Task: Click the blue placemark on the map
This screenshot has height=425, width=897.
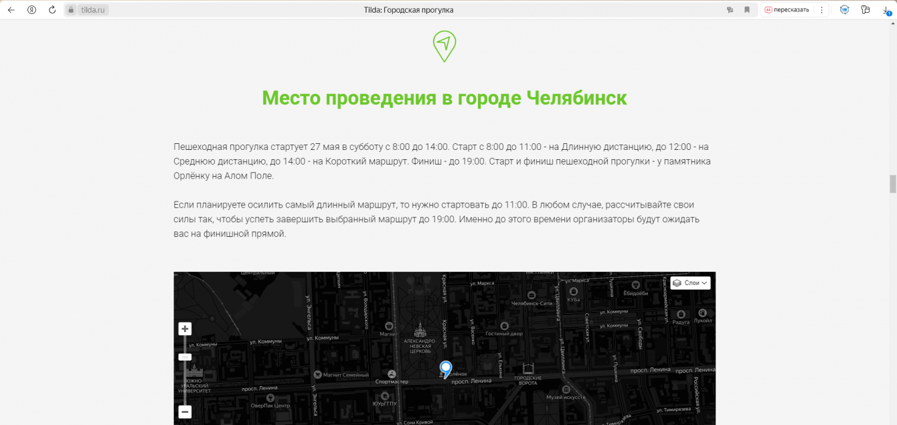Action: (446, 369)
